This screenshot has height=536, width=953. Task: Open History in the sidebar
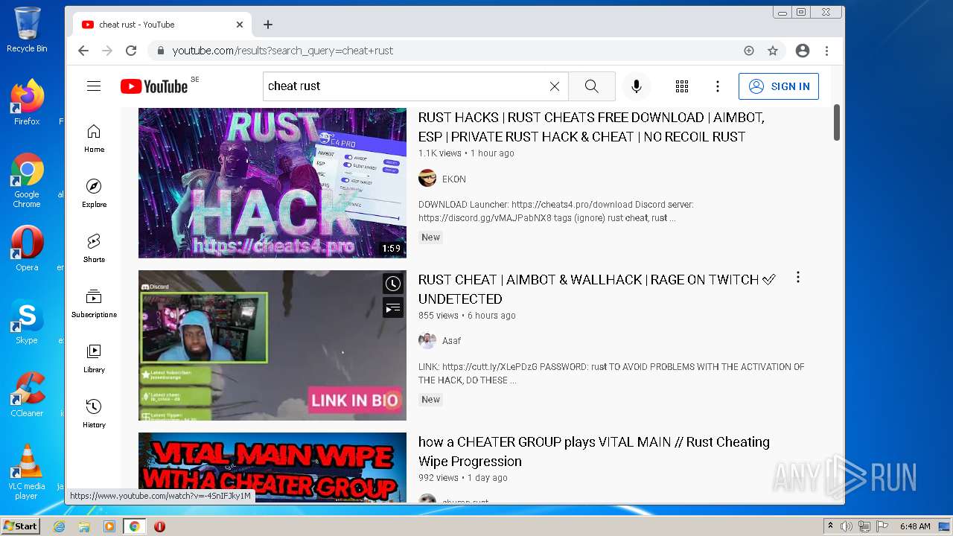(x=94, y=414)
